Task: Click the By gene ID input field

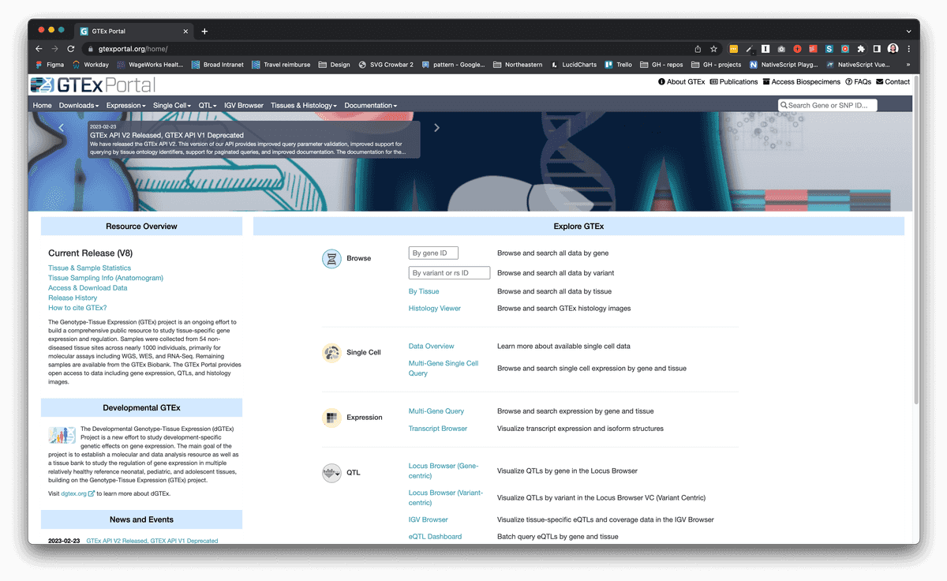Action: (432, 253)
